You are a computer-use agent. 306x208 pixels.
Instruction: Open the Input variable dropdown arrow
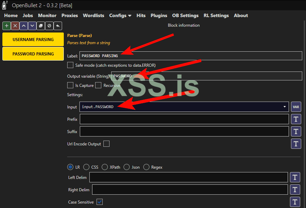(x=285, y=107)
